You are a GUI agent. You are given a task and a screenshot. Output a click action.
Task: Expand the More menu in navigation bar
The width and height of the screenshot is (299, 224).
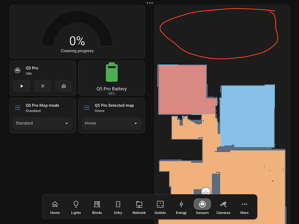tap(244, 207)
